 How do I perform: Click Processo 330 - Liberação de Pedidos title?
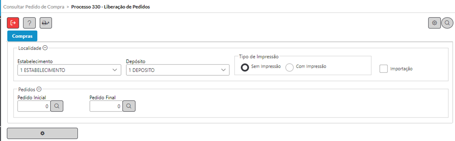[x=111, y=6]
